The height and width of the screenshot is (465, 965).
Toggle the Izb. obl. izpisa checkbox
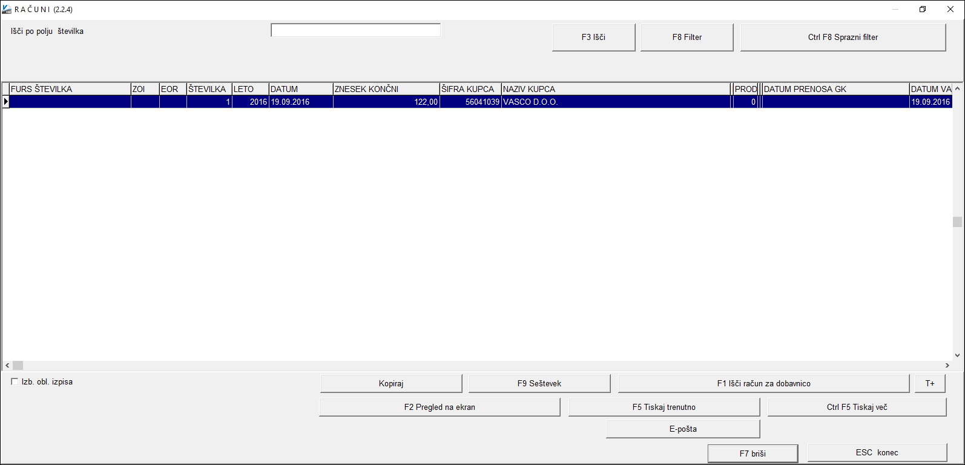(15, 381)
